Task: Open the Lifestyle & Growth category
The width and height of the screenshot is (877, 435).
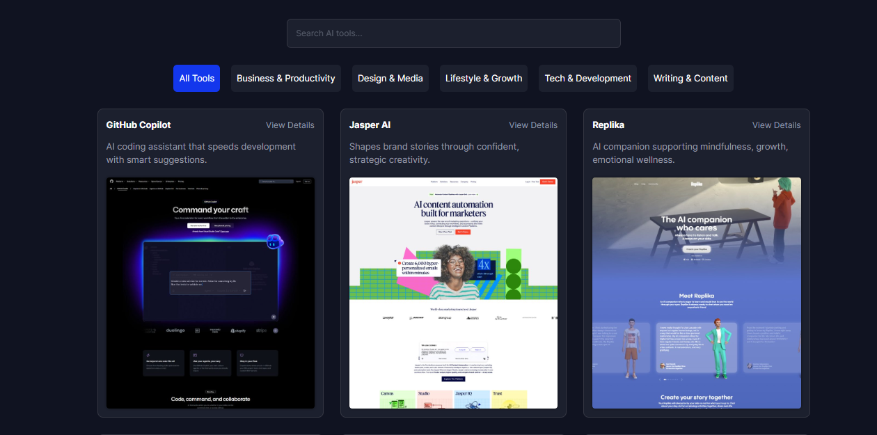Action: pyautogui.click(x=483, y=79)
